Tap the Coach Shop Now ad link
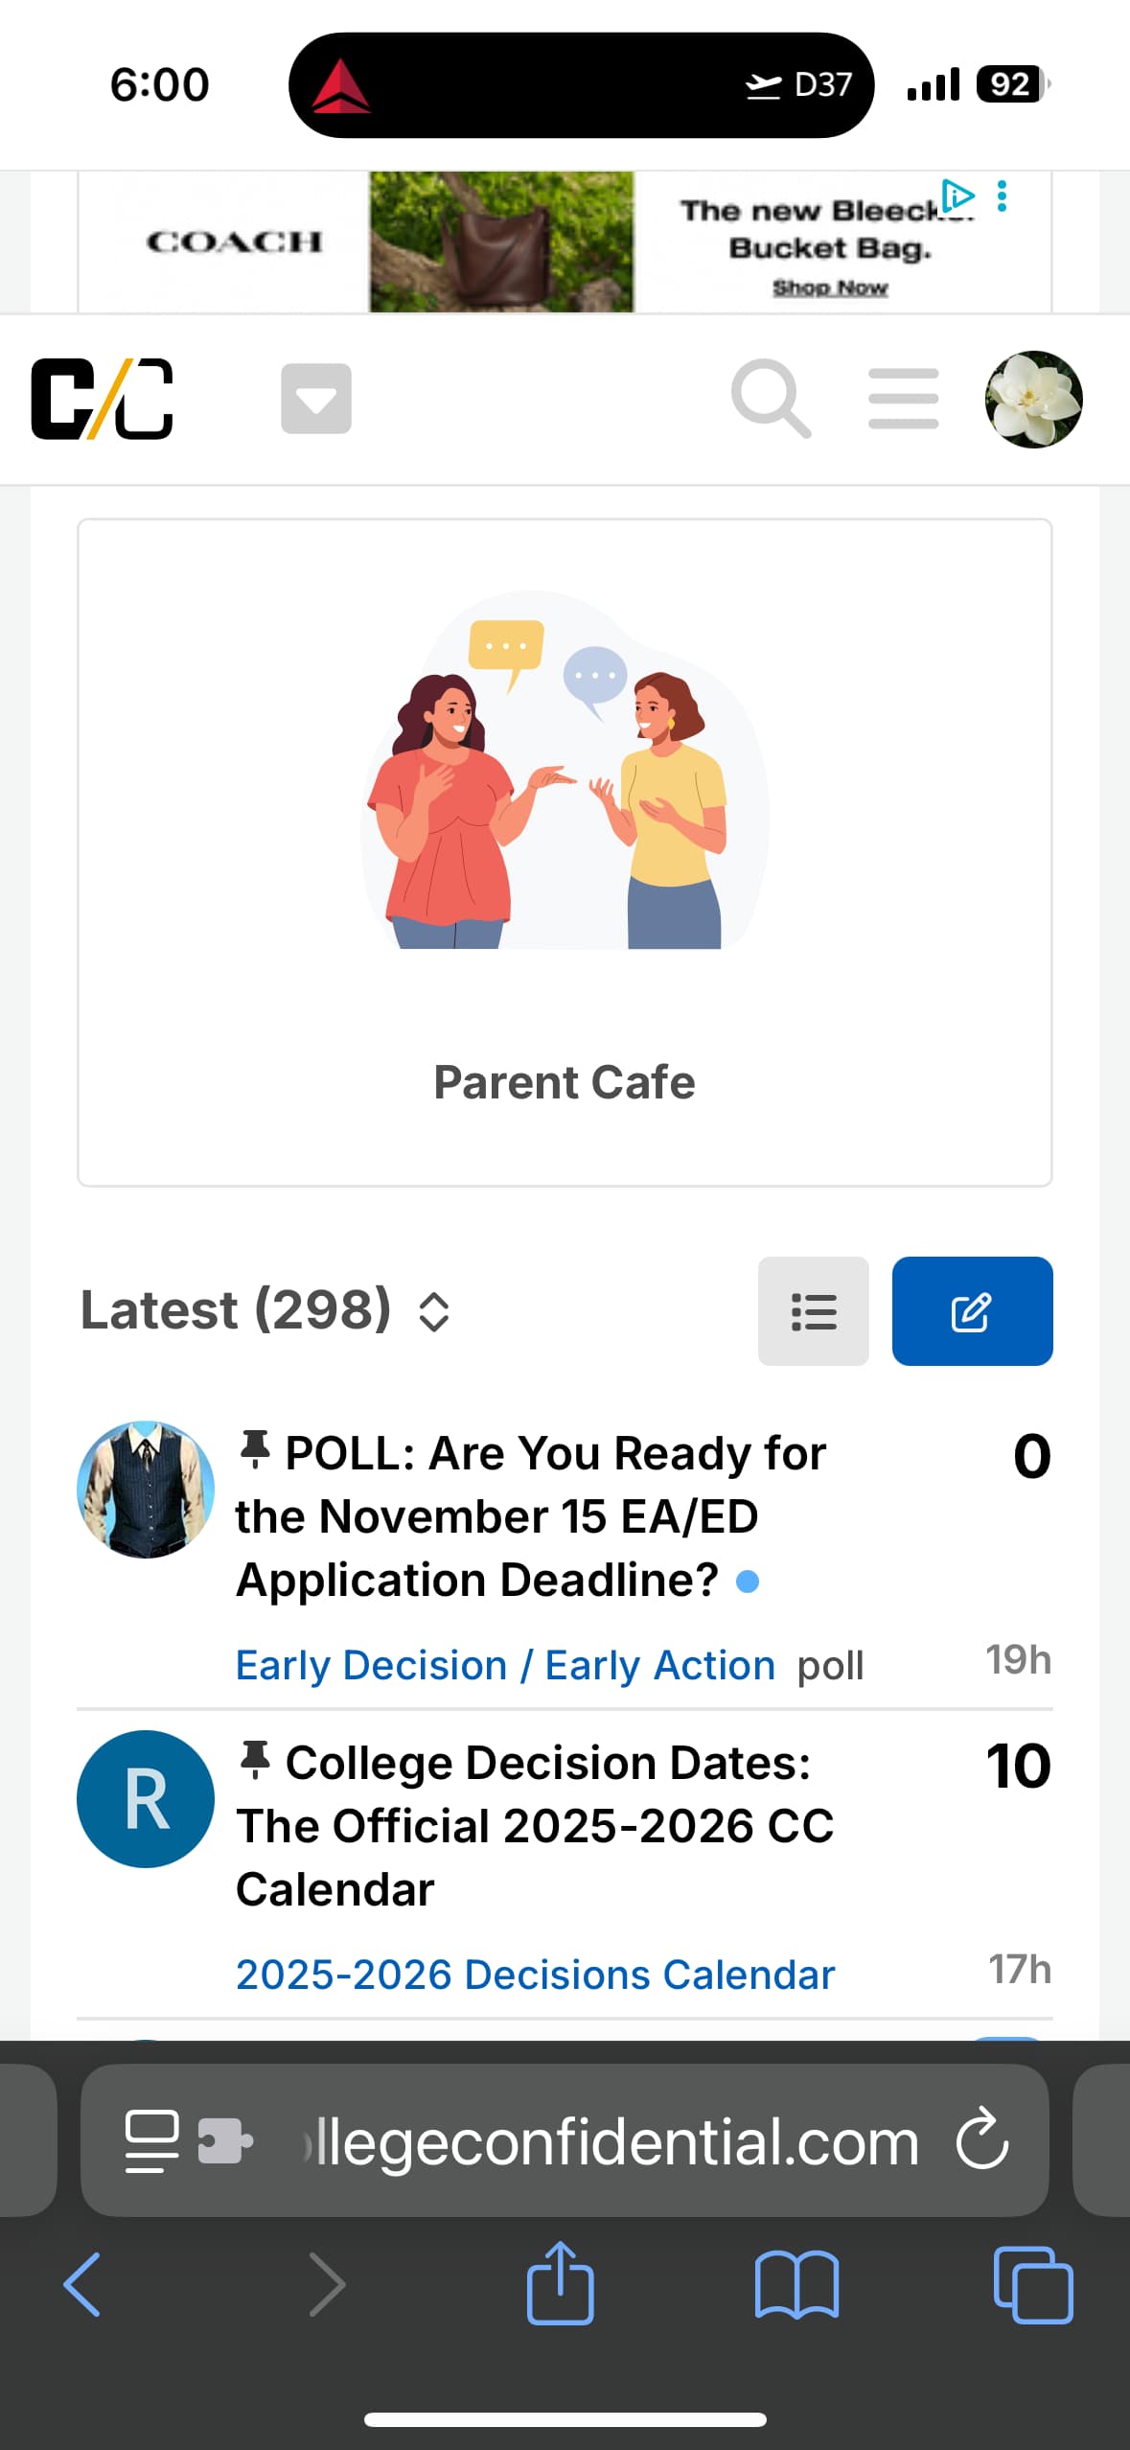The image size is (1130, 2450). pos(830,288)
